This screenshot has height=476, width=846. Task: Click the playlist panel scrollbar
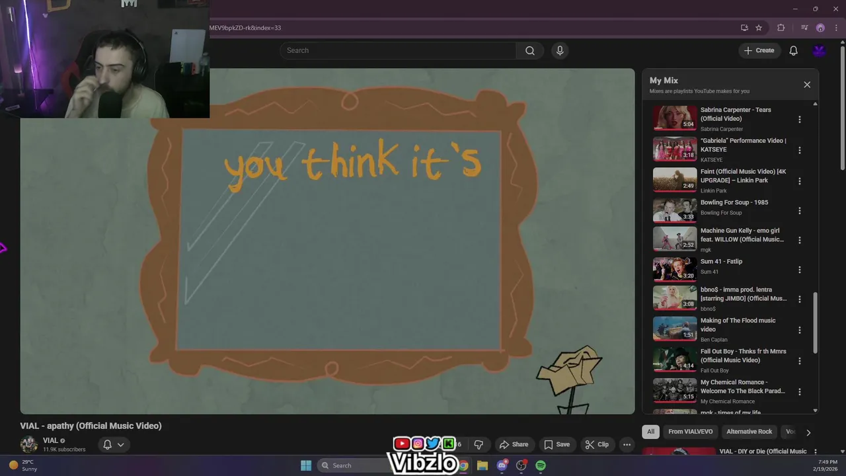815,323
